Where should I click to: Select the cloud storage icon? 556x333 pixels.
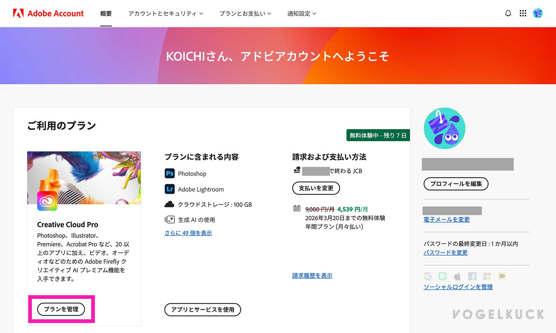click(x=169, y=204)
